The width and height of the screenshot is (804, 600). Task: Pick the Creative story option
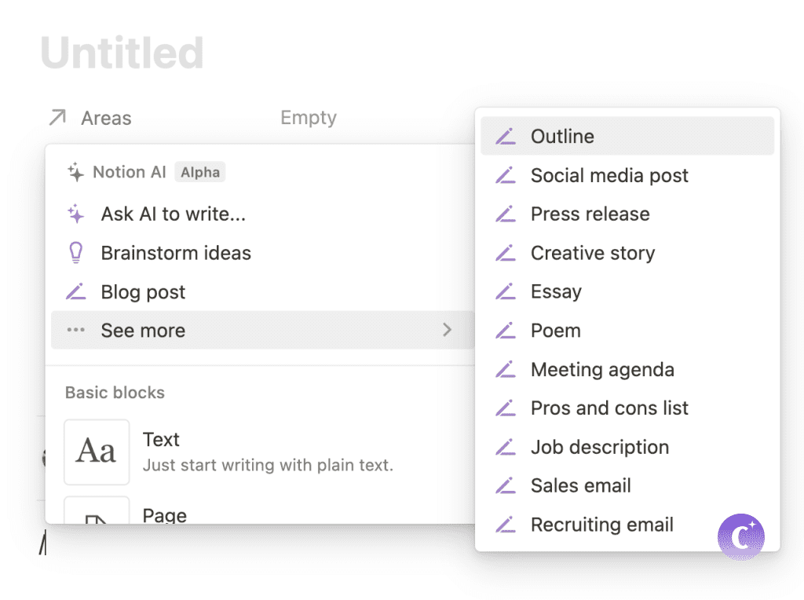click(592, 253)
